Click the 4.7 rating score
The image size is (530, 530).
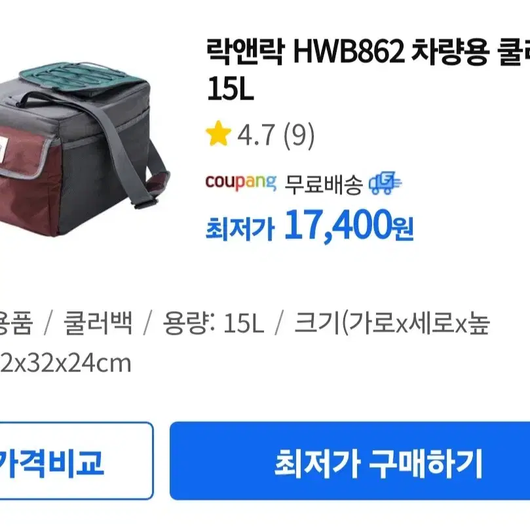256,135
